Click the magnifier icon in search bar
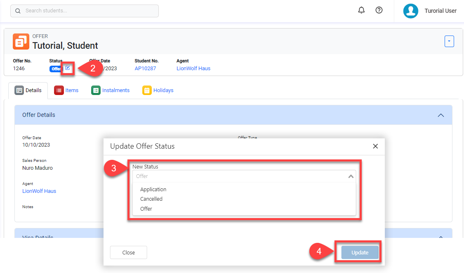The width and height of the screenshot is (464, 273). tap(18, 11)
